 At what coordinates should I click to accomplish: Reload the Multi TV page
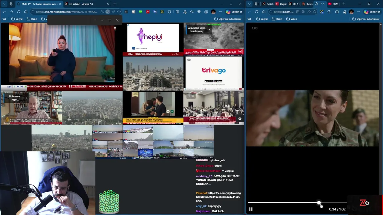click(19, 12)
